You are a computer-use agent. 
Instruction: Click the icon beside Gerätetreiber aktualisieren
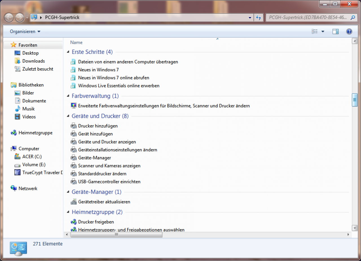(74, 202)
